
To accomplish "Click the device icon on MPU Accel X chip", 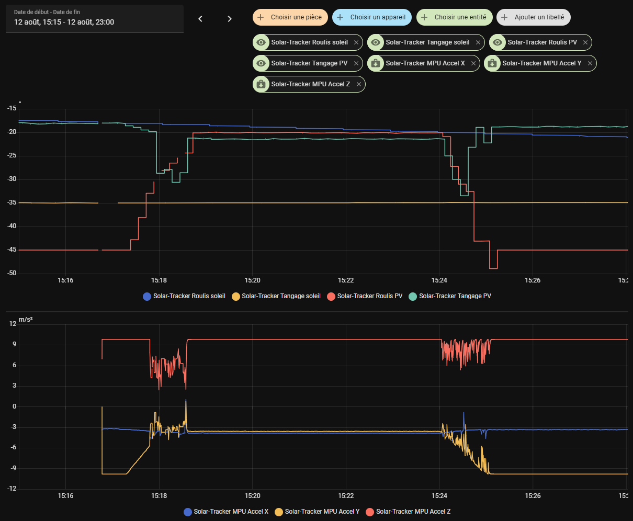I will click(376, 63).
